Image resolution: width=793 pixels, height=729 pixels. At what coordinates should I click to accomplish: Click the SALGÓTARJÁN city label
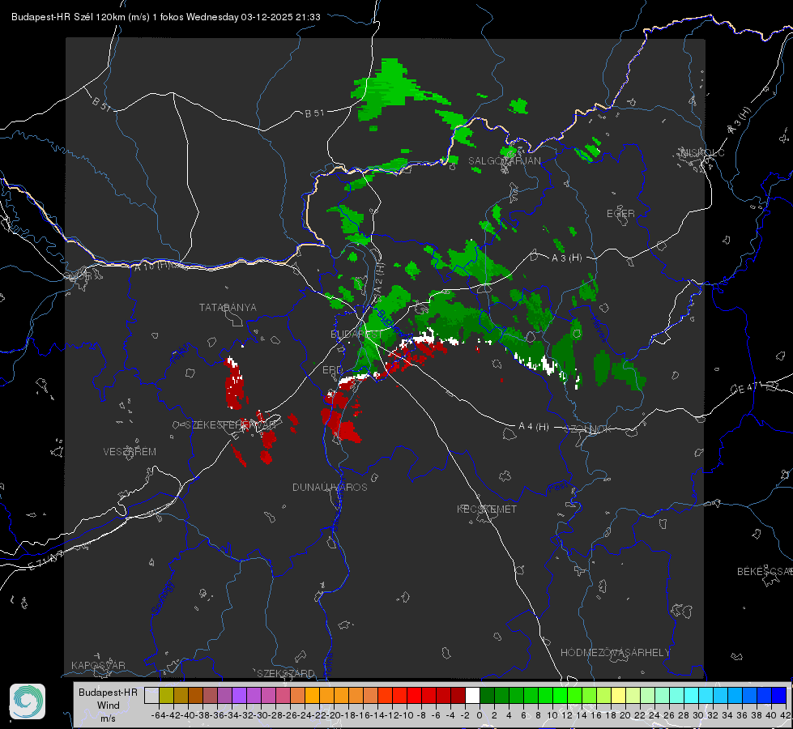(x=504, y=161)
